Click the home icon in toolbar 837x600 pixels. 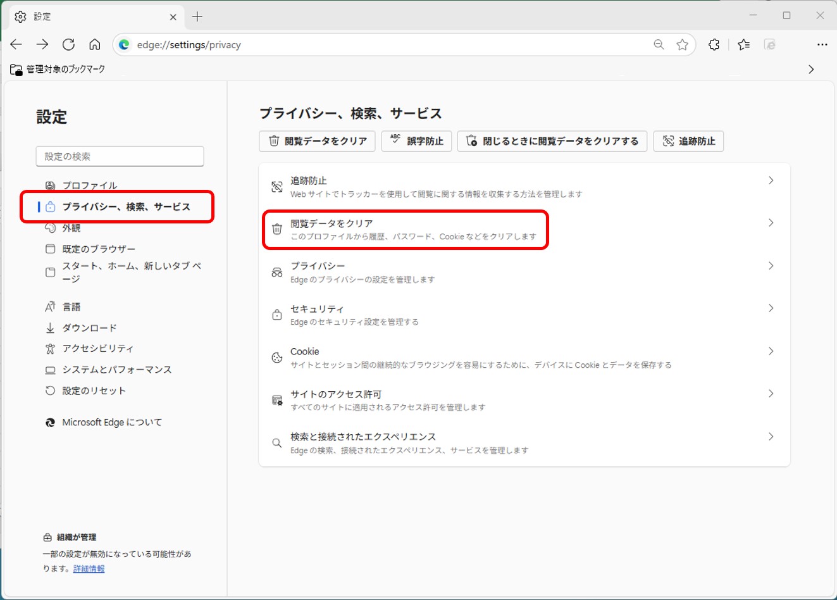click(x=95, y=44)
